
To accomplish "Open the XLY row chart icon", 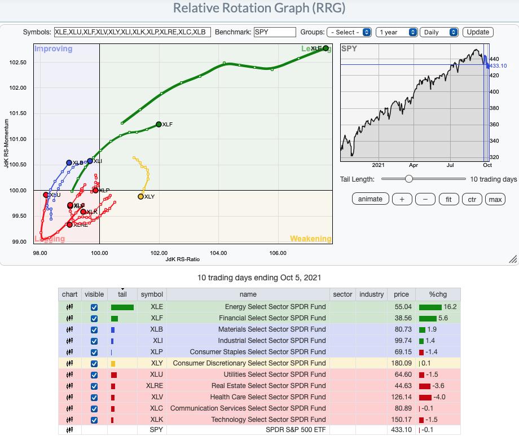I will click(x=69, y=363).
